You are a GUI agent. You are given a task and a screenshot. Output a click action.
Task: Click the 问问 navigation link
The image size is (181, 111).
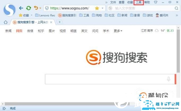pos(95,31)
